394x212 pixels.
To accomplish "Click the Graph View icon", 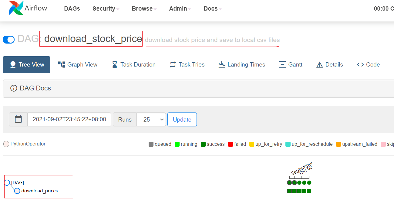I will [62, 64].
